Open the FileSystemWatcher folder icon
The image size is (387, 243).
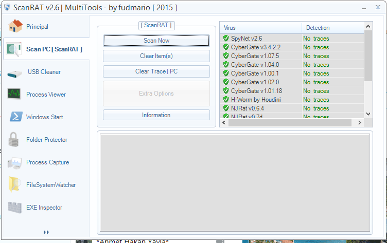[x=14, y=184]
